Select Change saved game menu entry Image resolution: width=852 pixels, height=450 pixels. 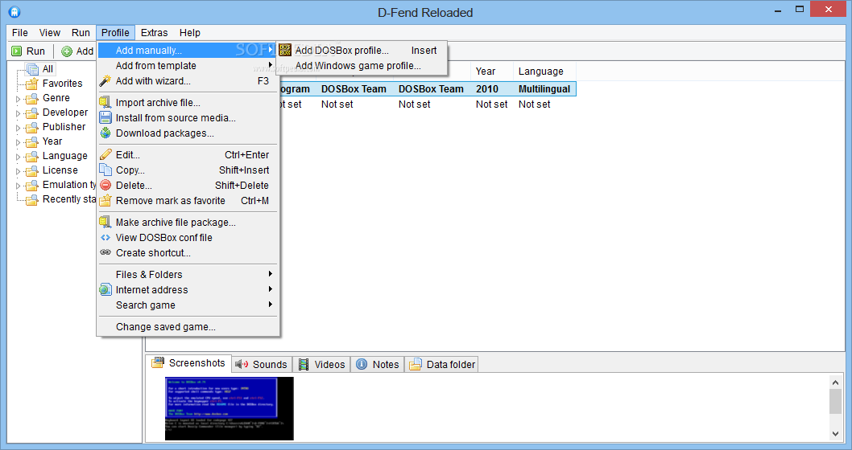click(x=188, y=327)
